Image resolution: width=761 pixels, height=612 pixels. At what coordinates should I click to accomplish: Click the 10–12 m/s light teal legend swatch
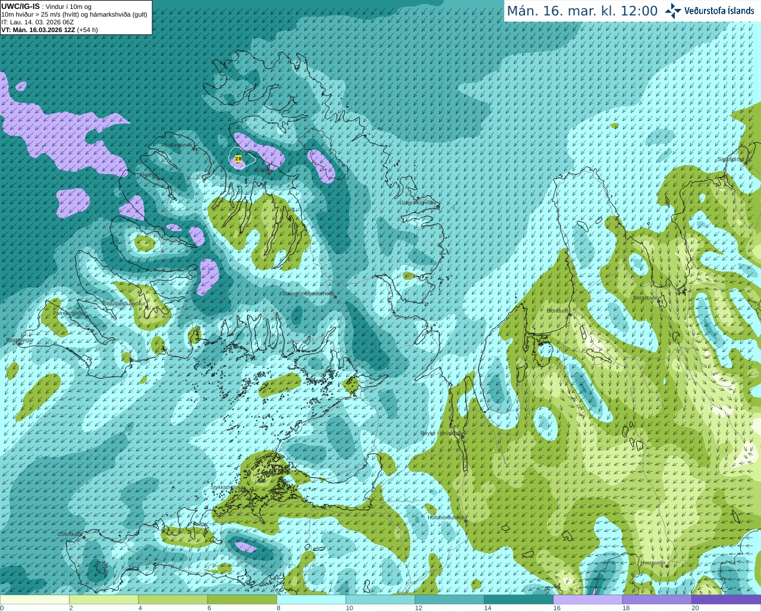380,600
